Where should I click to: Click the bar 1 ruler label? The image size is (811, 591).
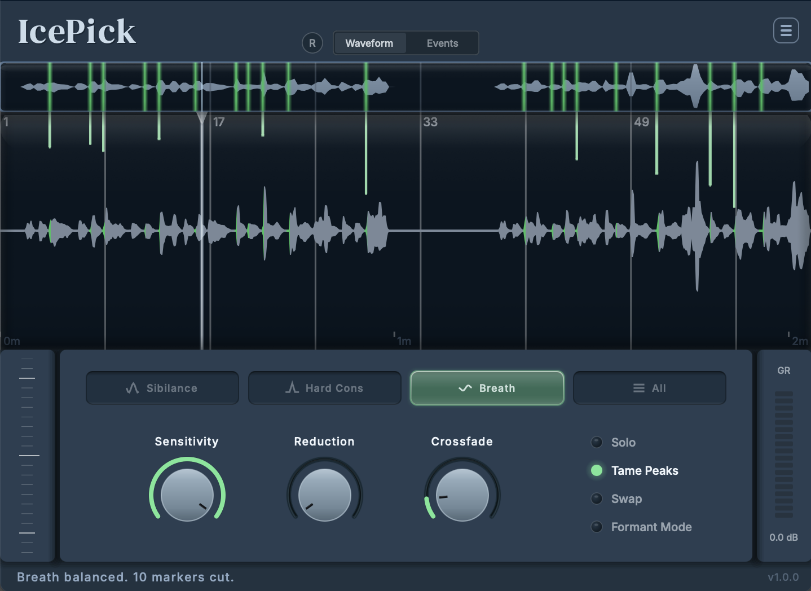click(6, 122)
